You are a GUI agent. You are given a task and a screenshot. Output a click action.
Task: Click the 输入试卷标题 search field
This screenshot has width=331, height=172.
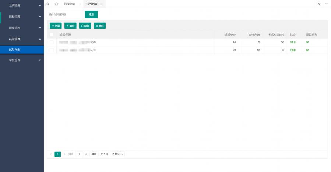tap(66, 14)
